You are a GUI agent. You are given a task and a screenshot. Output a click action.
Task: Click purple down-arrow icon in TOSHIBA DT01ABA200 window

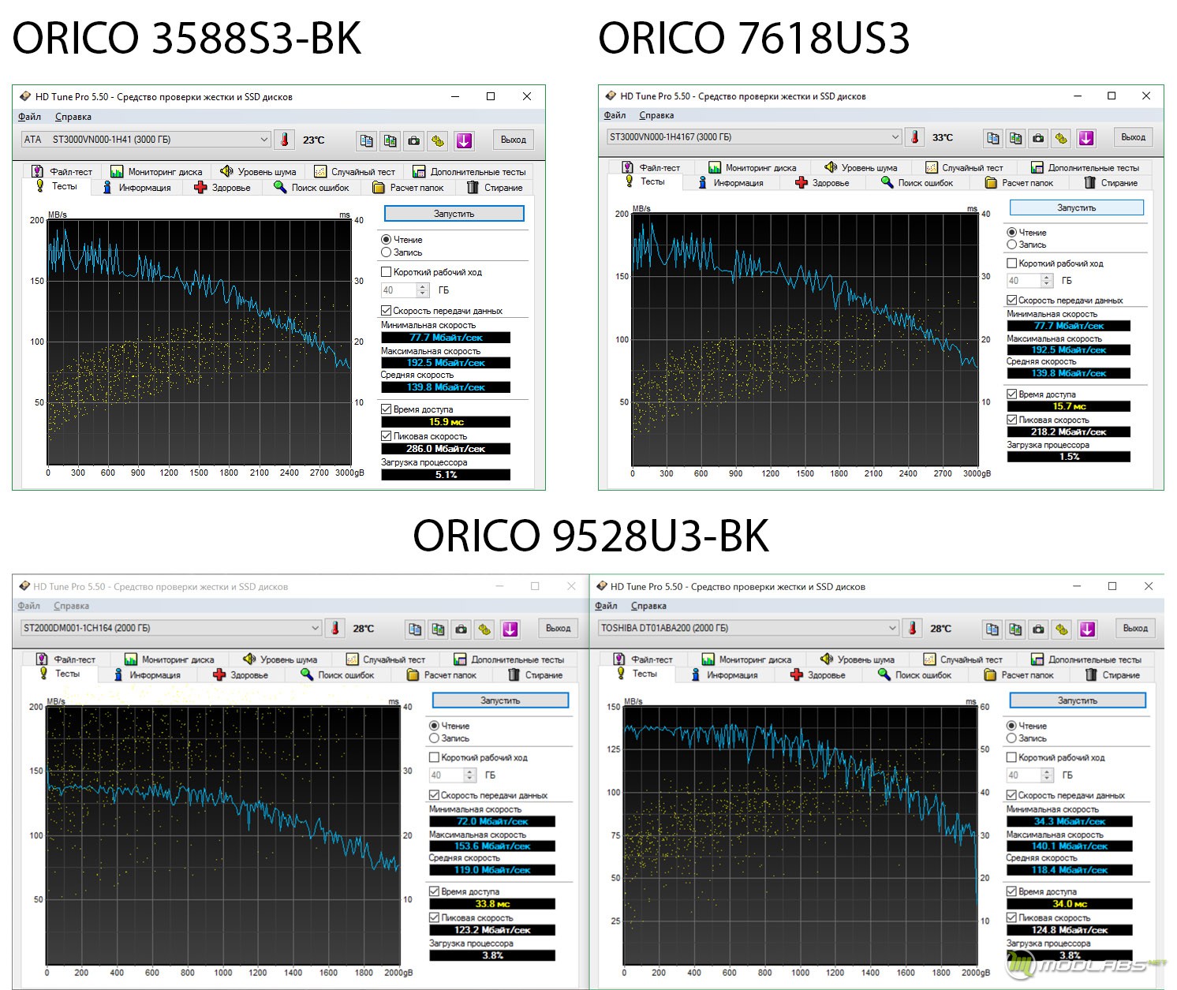coord(1088,629)
